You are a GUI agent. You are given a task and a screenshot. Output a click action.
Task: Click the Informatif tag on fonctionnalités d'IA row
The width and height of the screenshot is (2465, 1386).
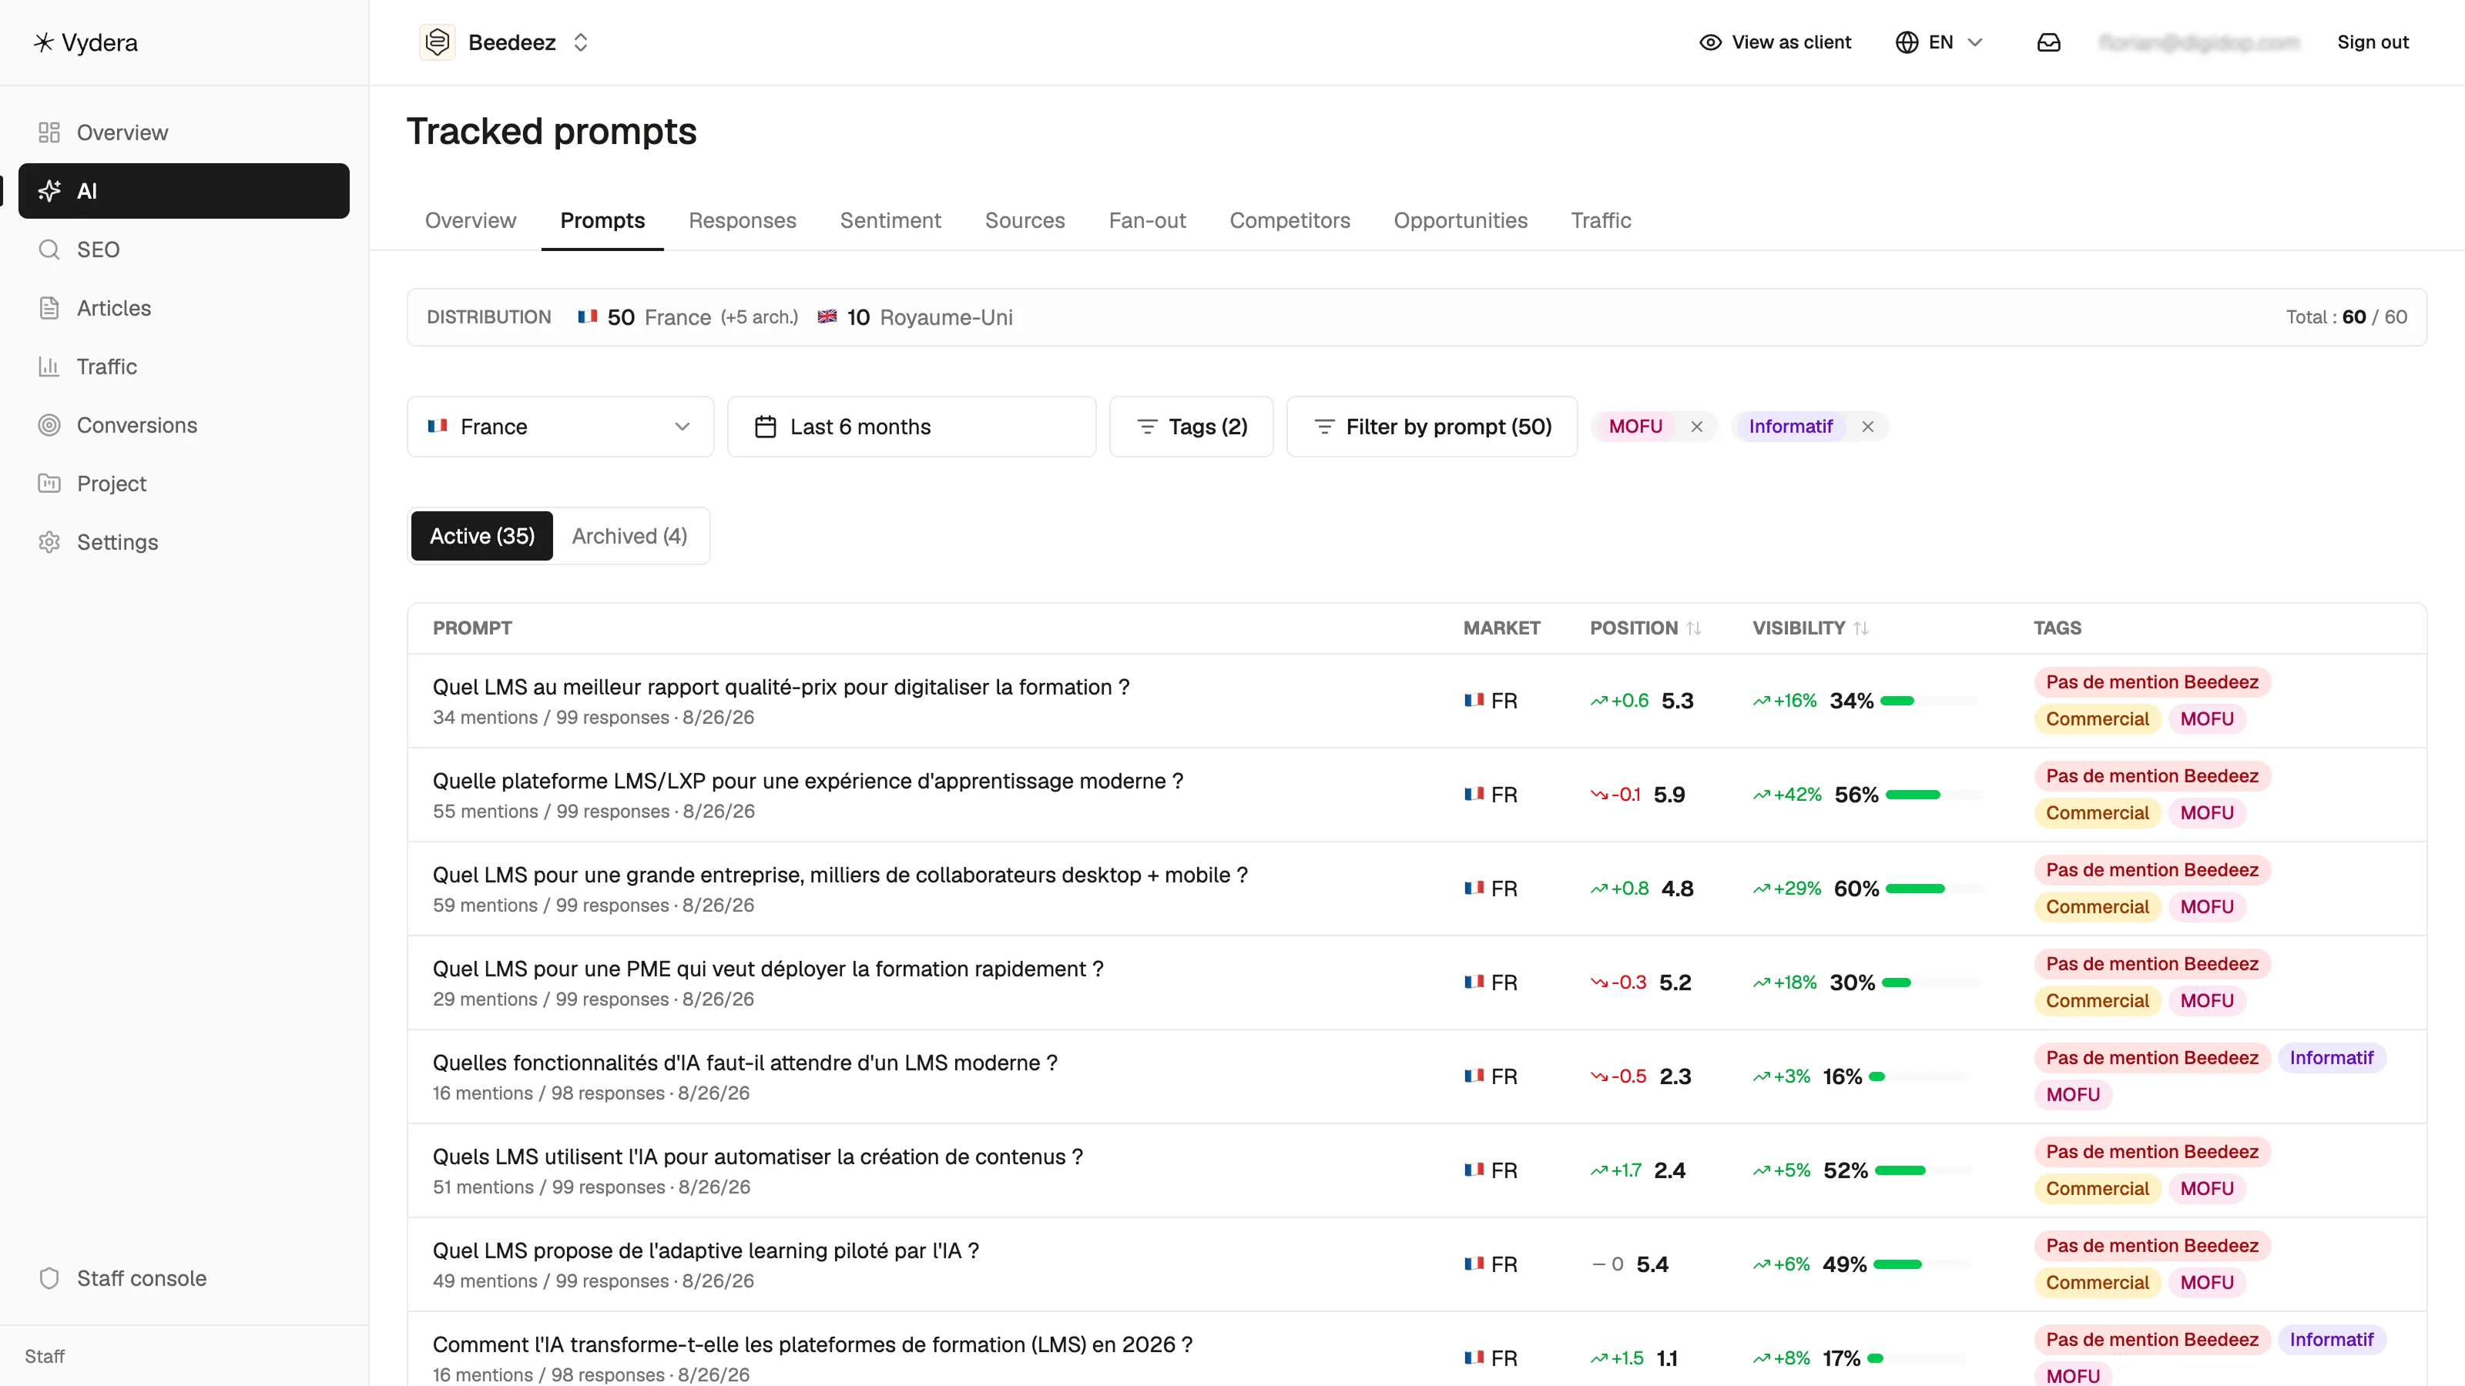[2331, 1058]
